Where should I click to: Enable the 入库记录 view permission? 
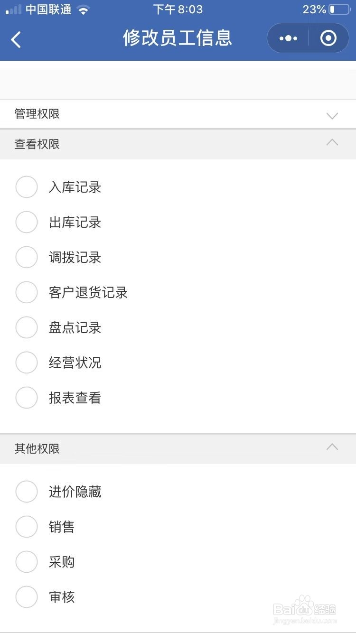[27, 187]
